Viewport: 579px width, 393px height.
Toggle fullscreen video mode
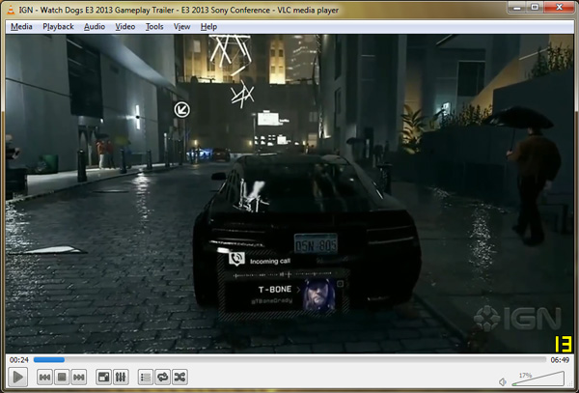pos(103,378)
